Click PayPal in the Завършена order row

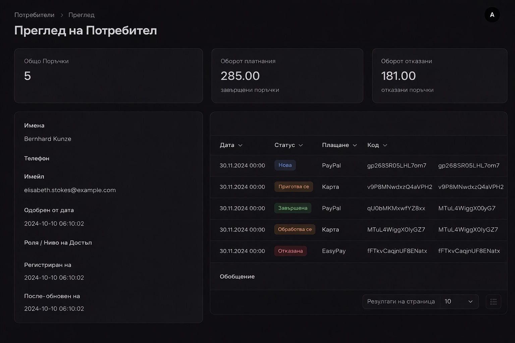[331, 208]
